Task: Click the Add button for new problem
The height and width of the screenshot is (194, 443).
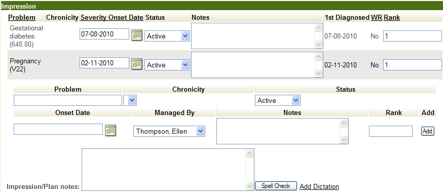Action: [x=427, y=131]
